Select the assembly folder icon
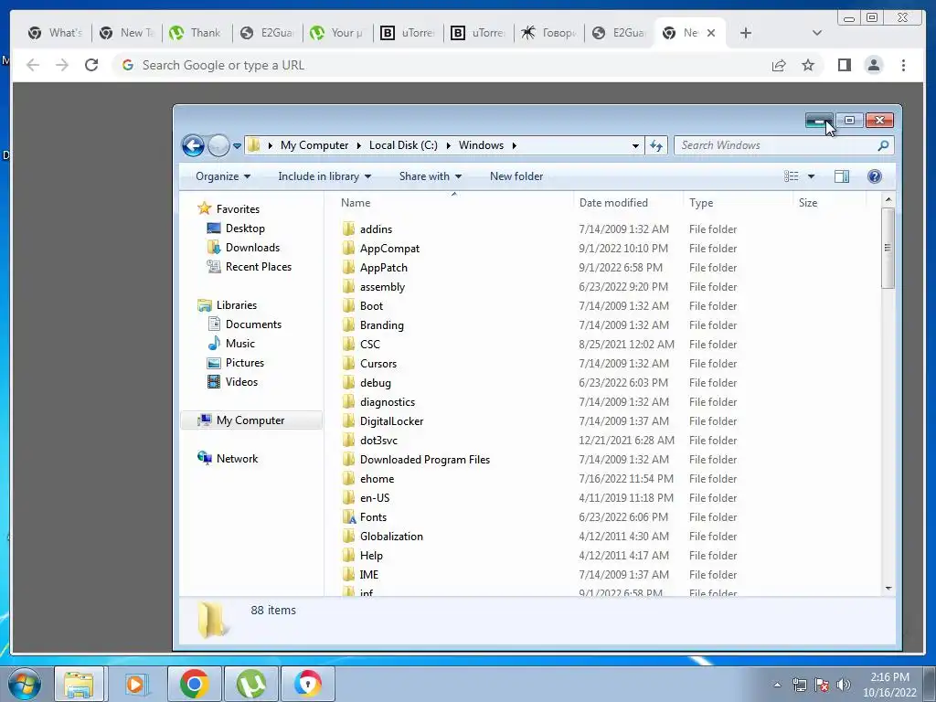Viewport: 936px width, 702px height. (x=348, y=286)
